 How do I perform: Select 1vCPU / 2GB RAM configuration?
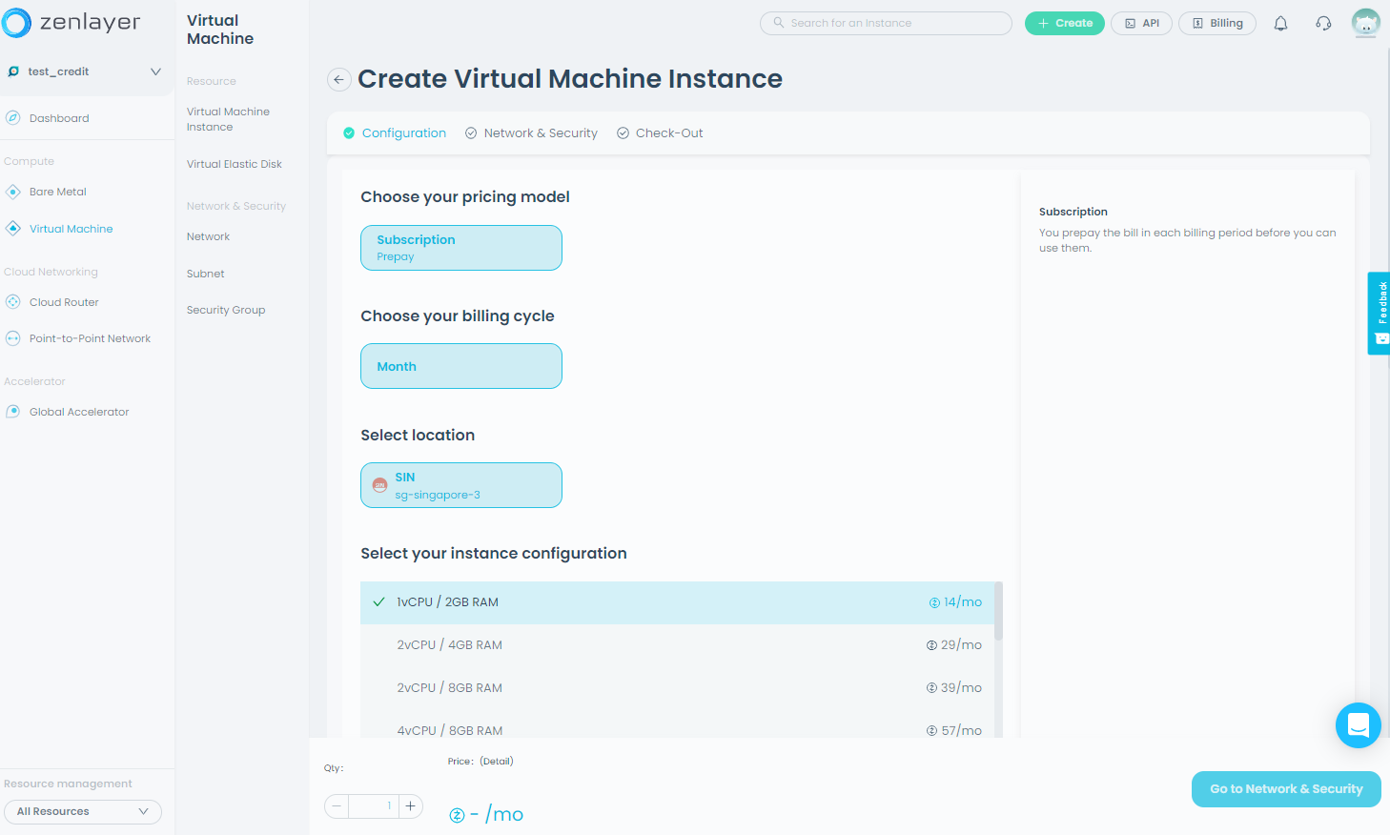677,602
